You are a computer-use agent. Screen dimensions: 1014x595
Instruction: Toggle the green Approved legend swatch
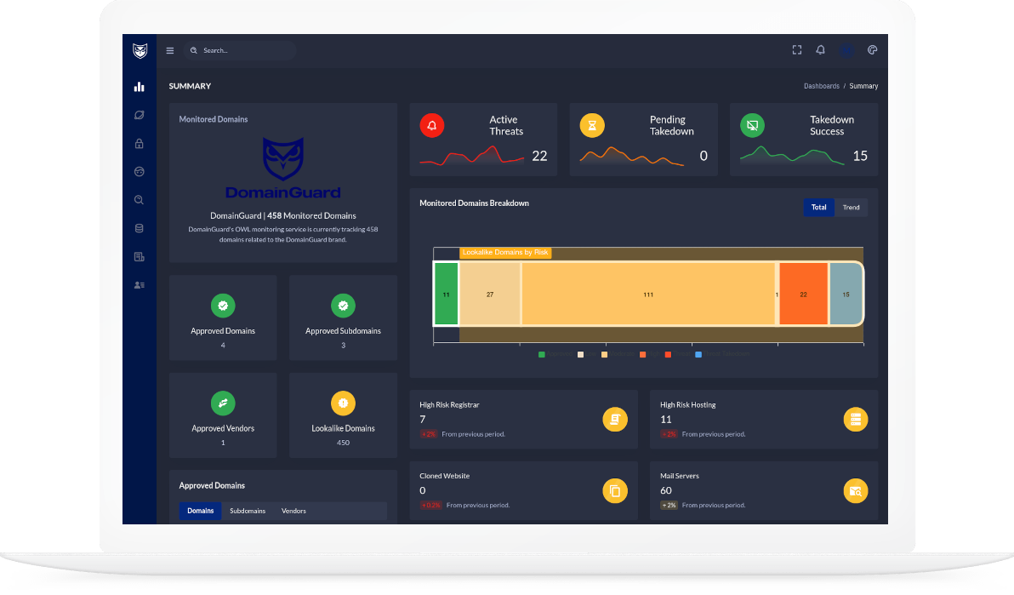(542, 354)
